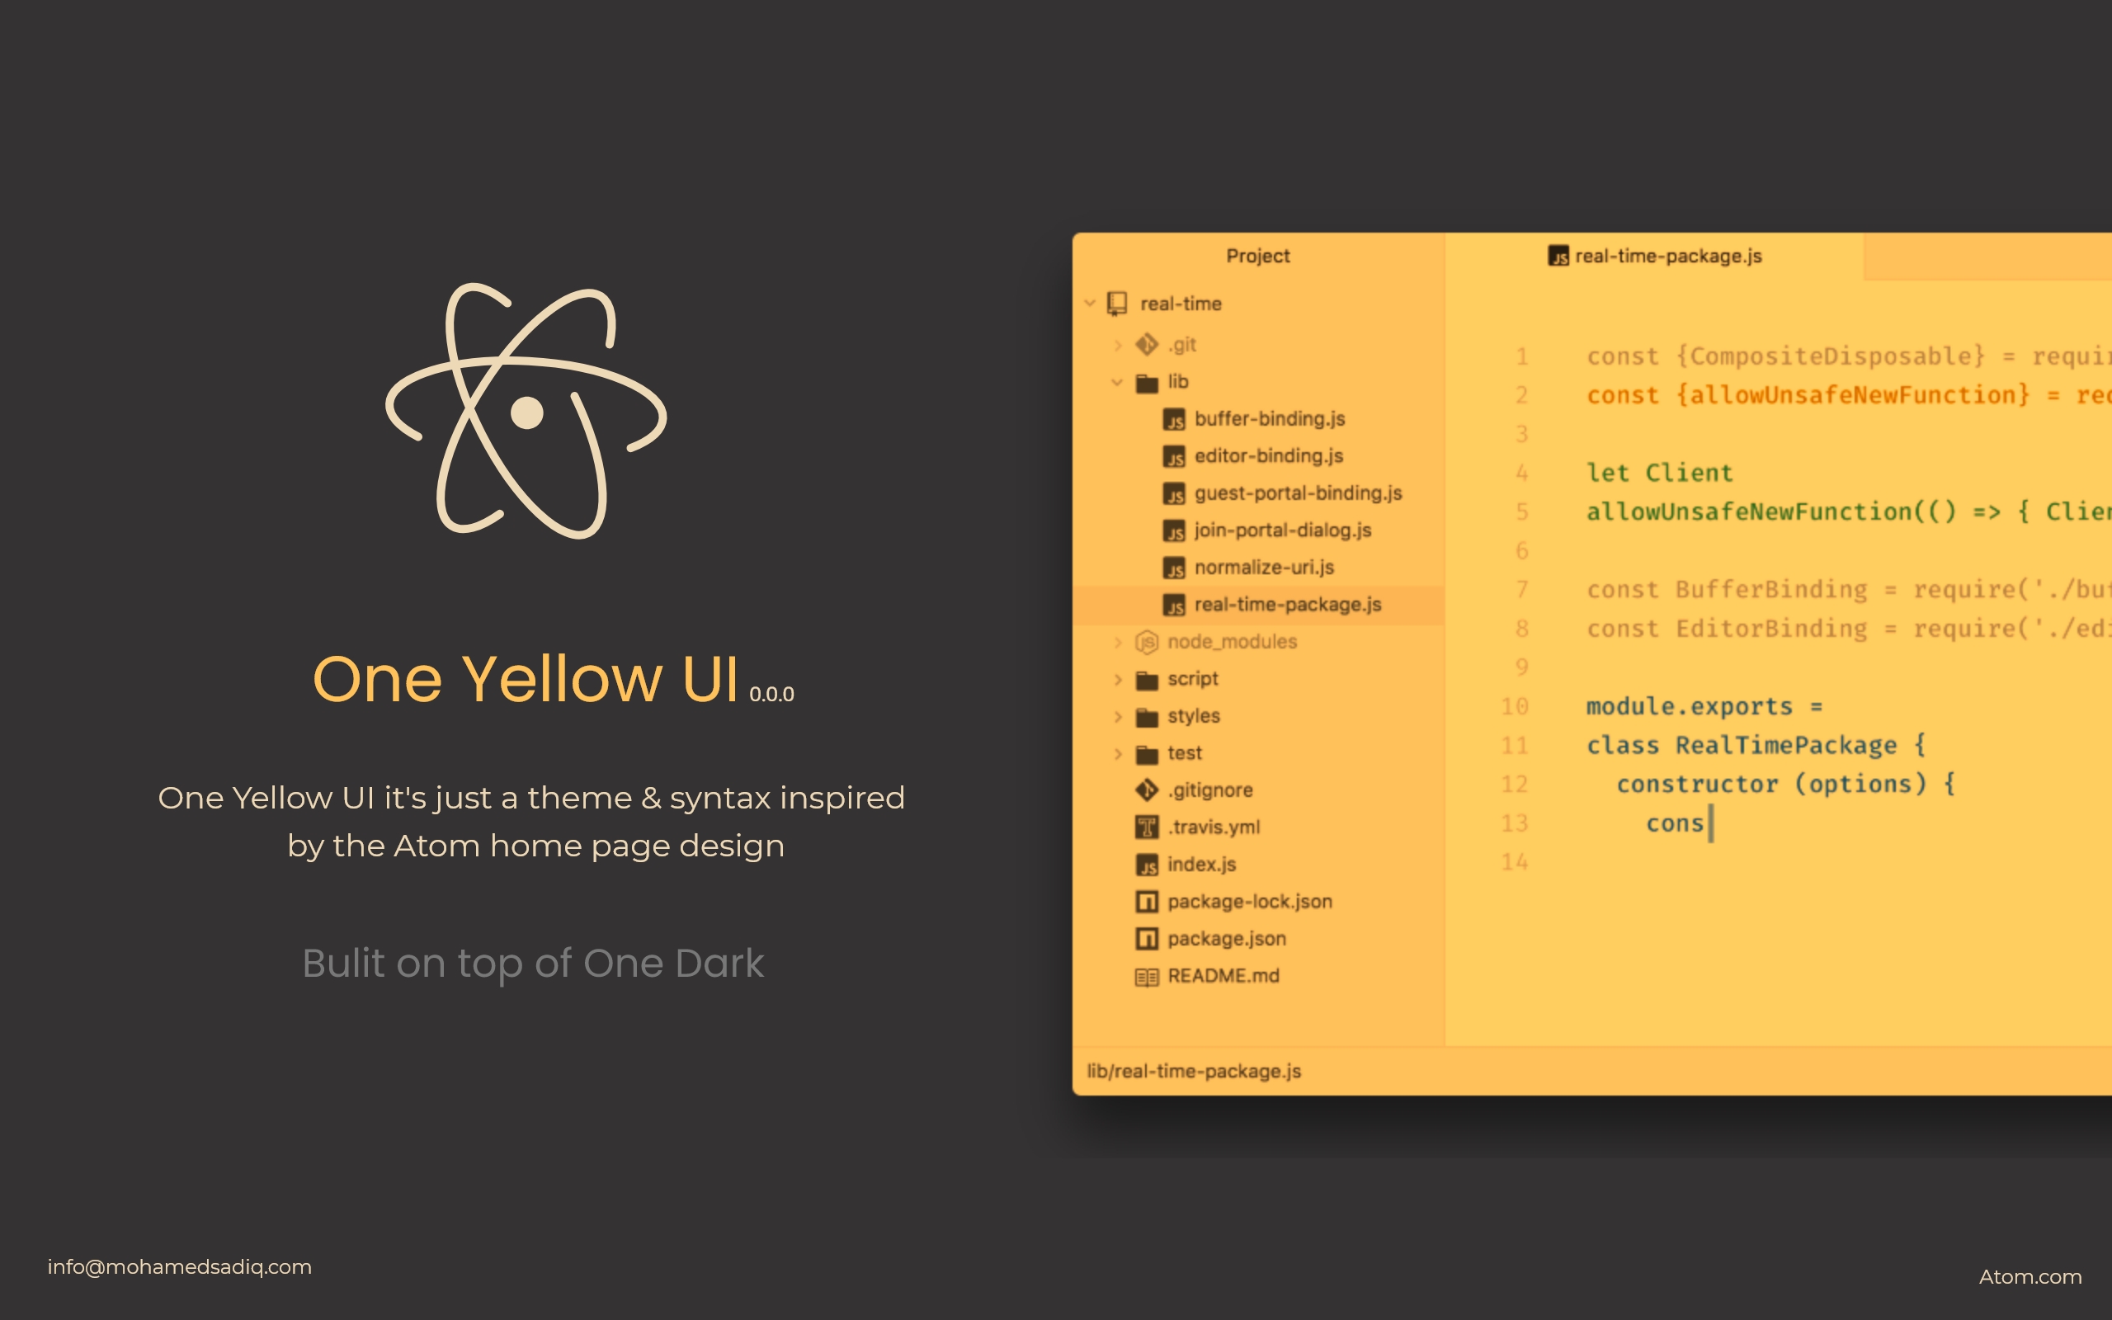Click JS icon beside real-time-package.js in tree

pyautogui.click(x=1174, y=605)
